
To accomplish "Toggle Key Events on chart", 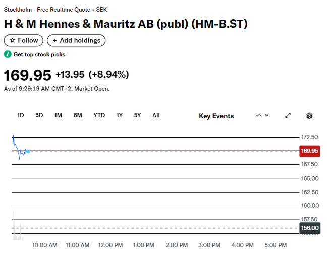I will tap(216, 116).
